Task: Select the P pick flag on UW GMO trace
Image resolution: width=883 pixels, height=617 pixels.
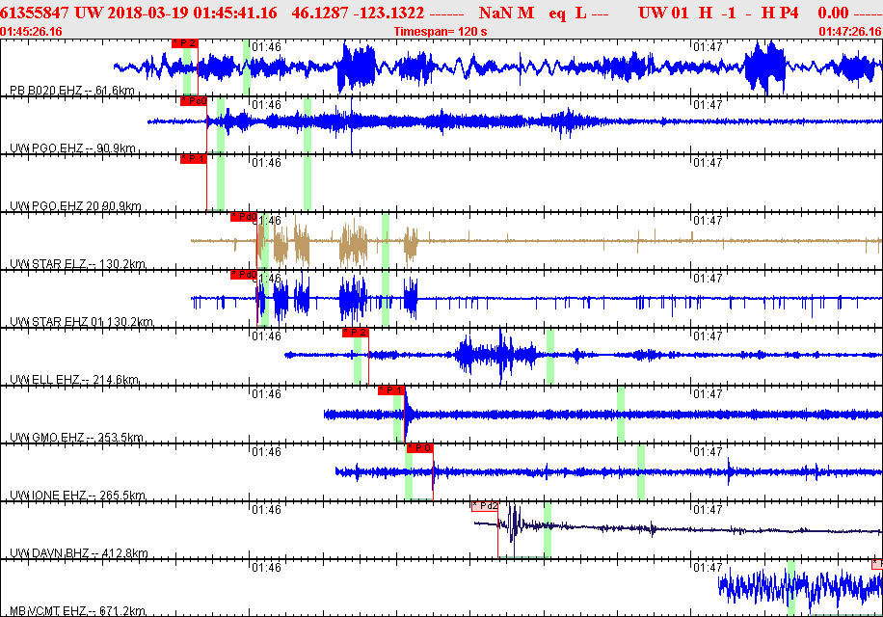Action: 390,390
